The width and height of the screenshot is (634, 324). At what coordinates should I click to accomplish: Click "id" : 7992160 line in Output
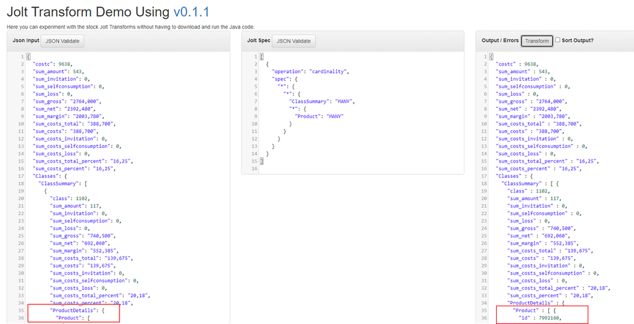[540, 318]
